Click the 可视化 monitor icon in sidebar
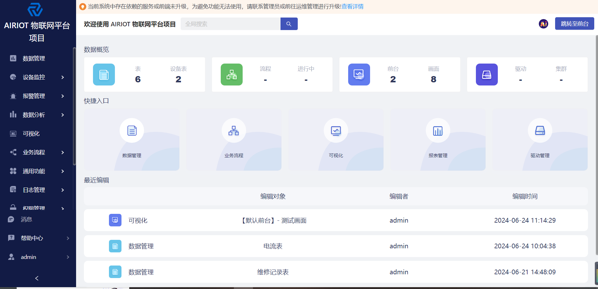The image size is (598, 289). 13,133
